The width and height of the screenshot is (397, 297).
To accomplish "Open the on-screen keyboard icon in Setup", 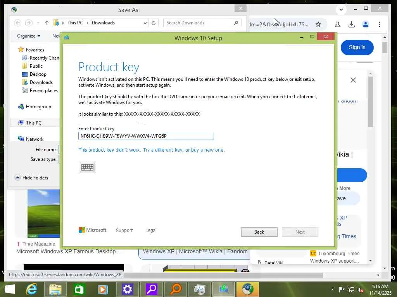I will coord(87,167).
